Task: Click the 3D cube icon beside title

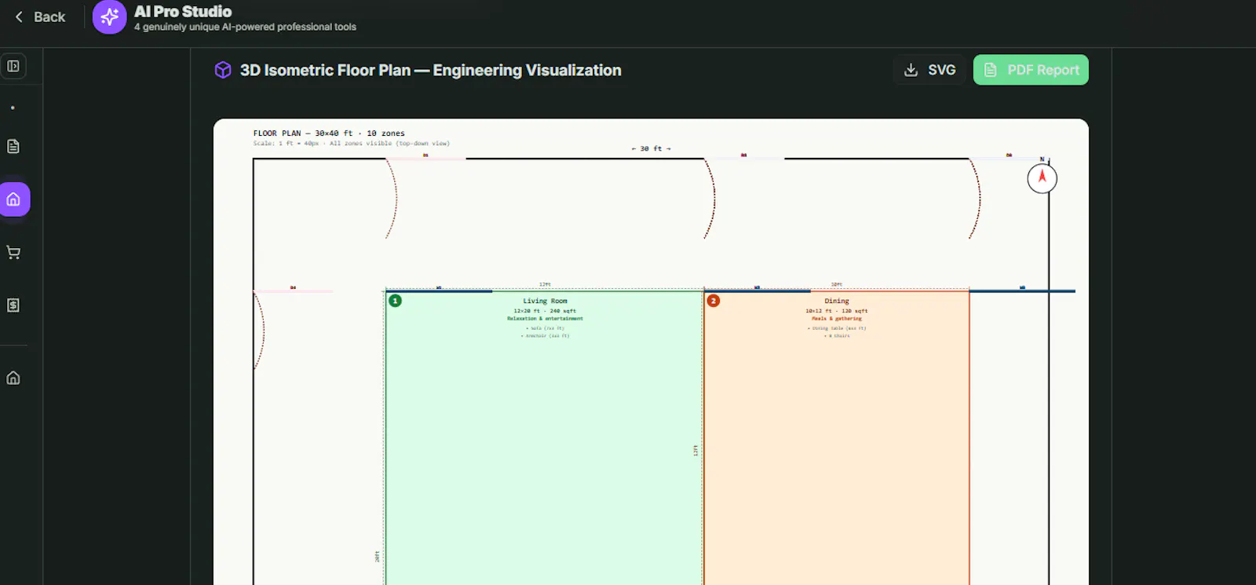Action: click(223, 70)
